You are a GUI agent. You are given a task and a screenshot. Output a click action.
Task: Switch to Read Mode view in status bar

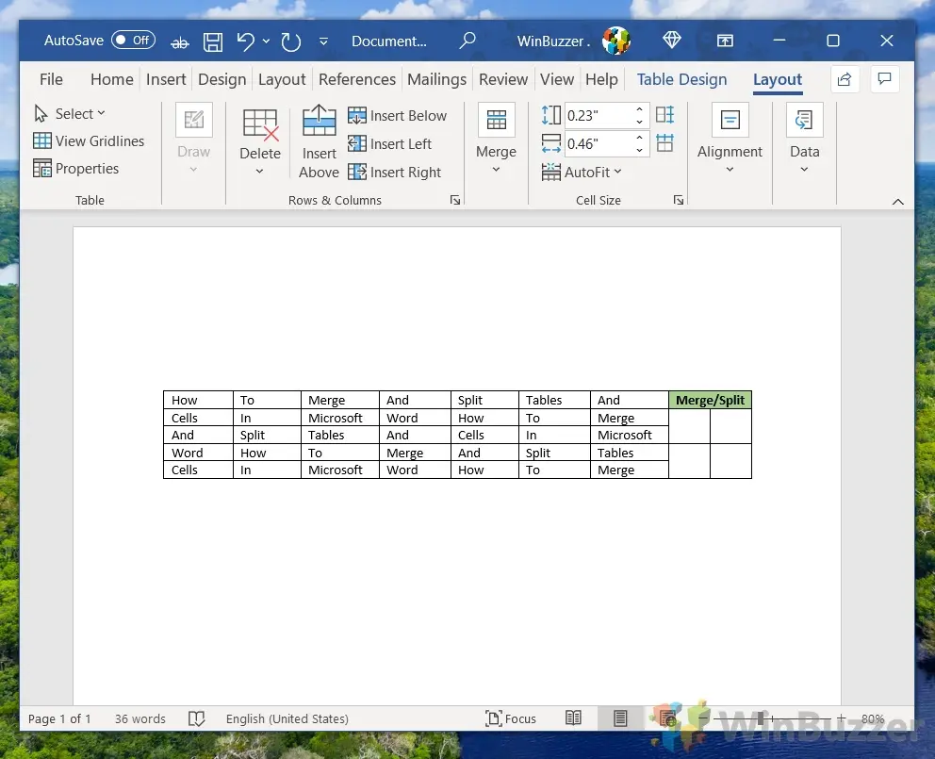coord(573,718)
